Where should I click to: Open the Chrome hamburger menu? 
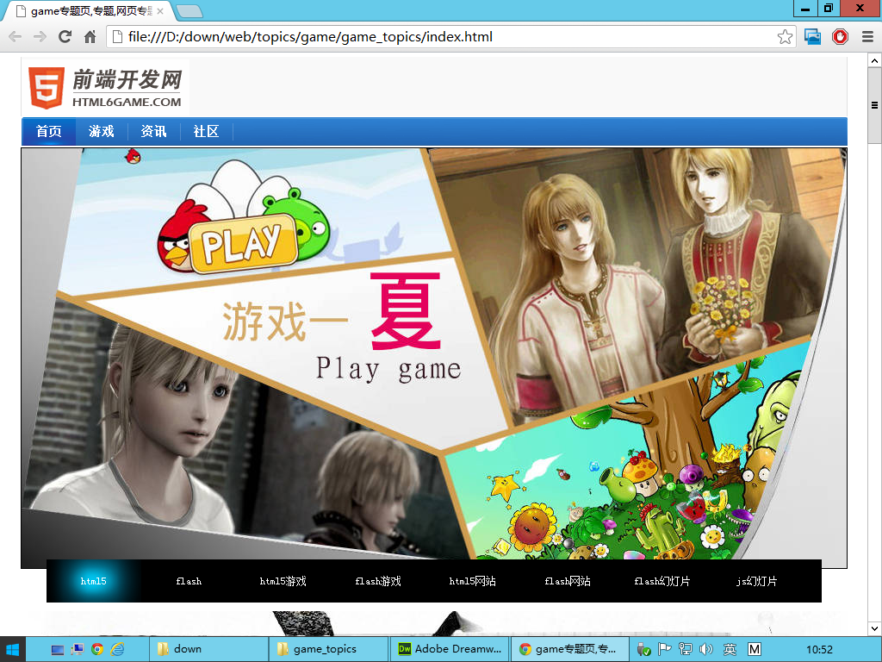coord(867,37)
